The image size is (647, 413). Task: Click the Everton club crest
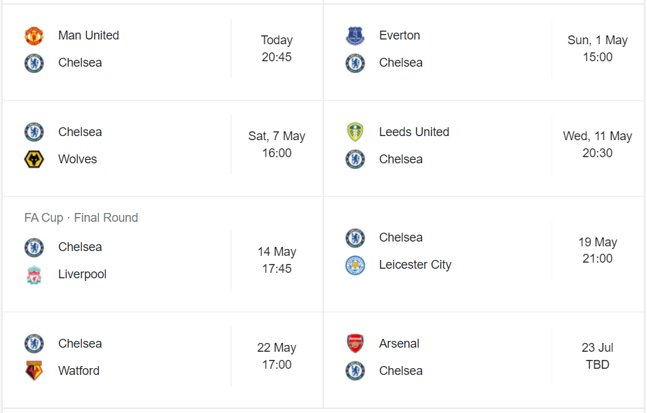point(355,36)
